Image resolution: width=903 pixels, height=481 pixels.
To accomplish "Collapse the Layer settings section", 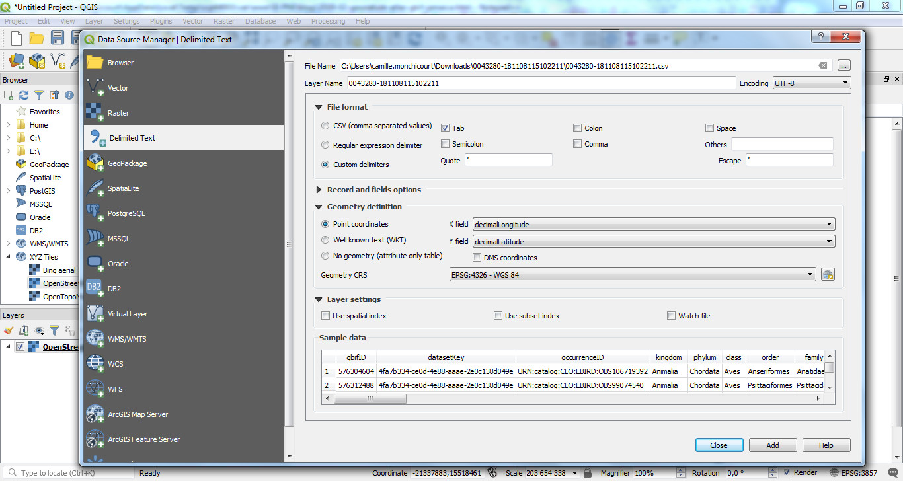I will tap(319, 299).
